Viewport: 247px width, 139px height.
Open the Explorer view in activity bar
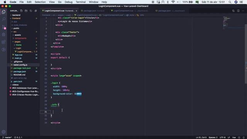point(3,12)
